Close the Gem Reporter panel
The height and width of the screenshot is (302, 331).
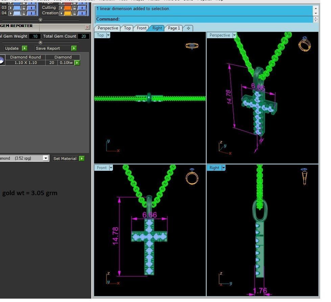[87, 27]
